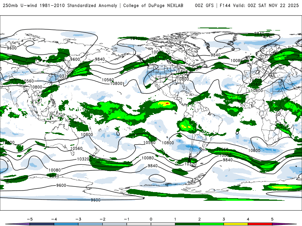Click the '00Z GFS' model run label
This screenshot has height=226, width=302.
204,5
